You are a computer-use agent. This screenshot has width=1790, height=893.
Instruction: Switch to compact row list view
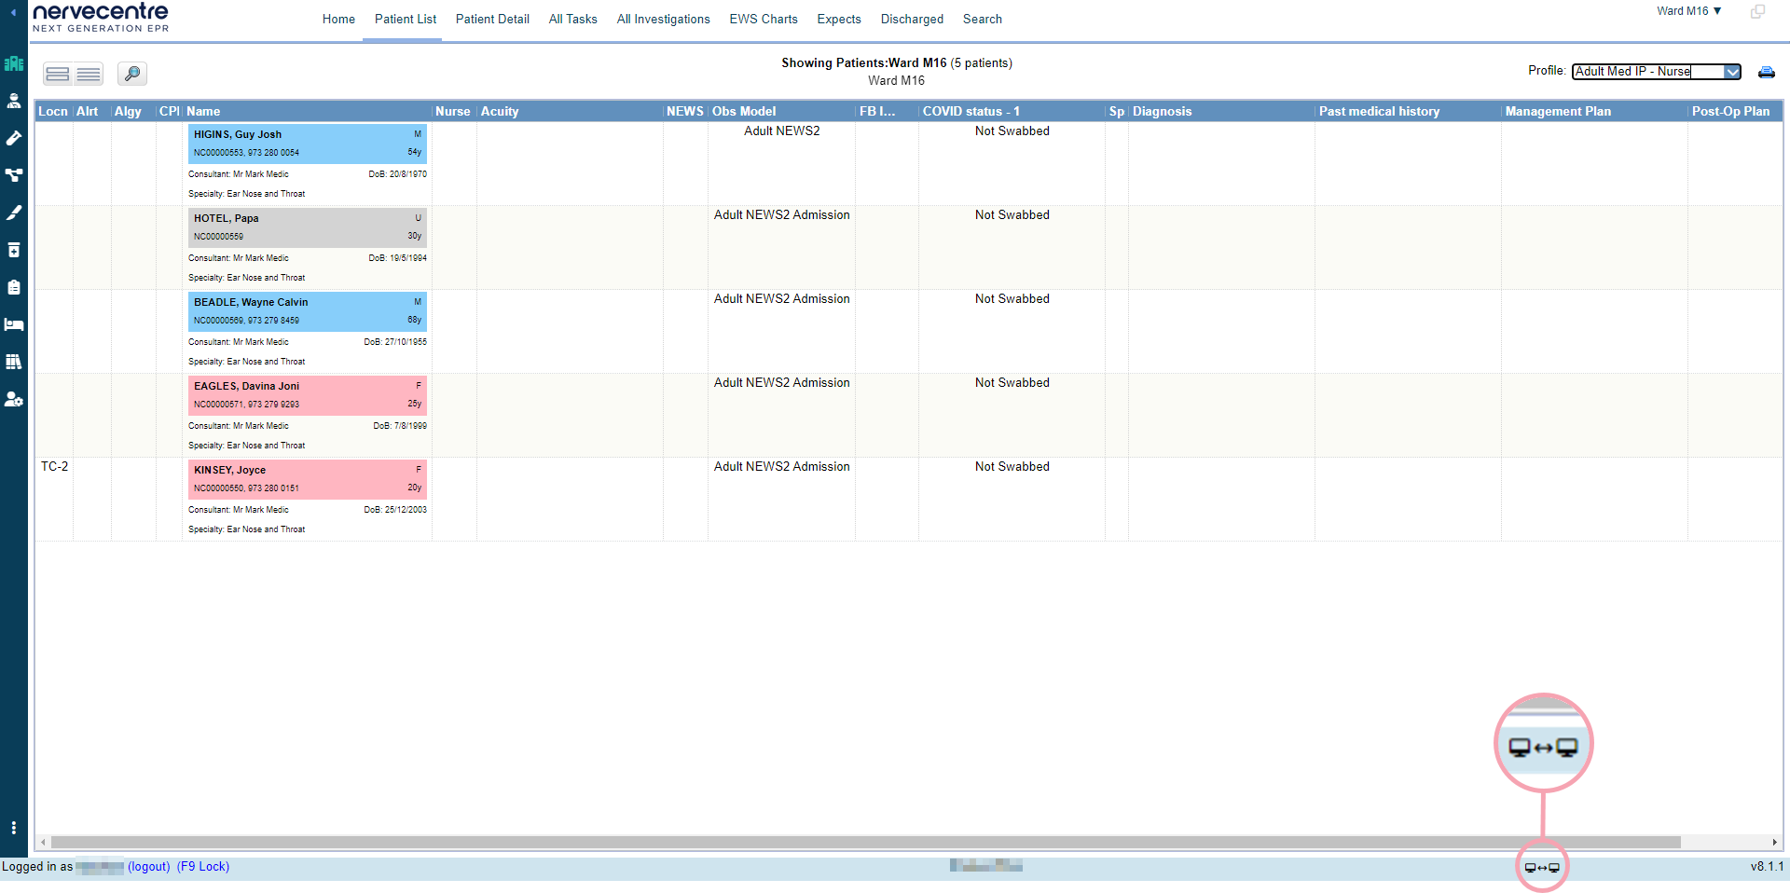89,74
